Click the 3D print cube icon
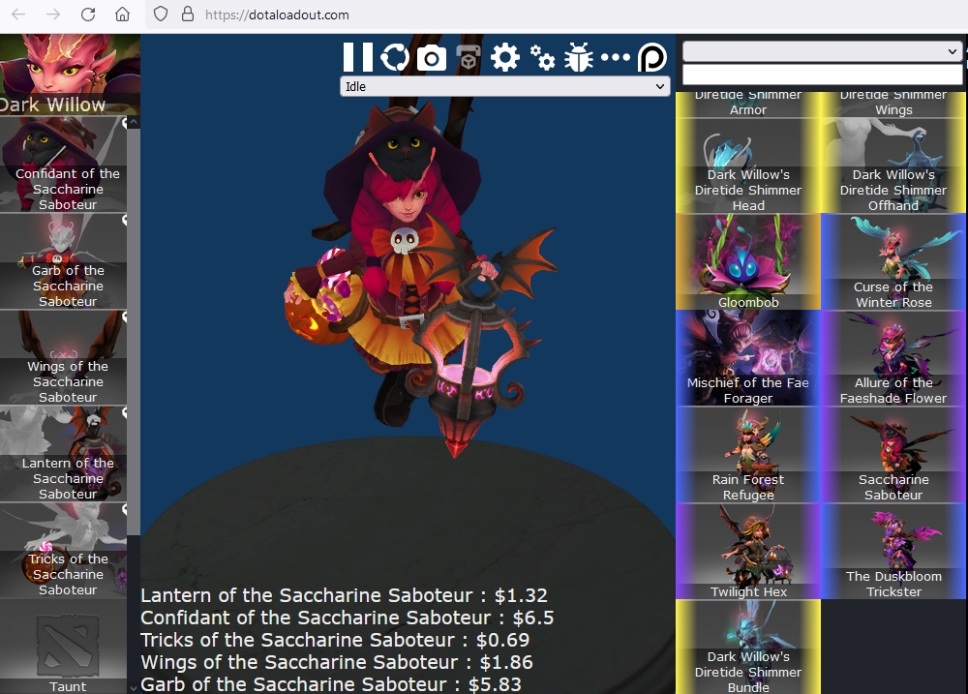This screenshot has height=694, width=968. point(468,58)
